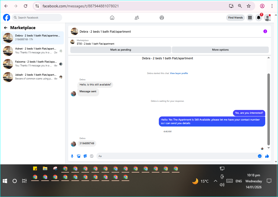The image size is (278, 197).
Task: Choose a sticker icon
Action: (85, 156)
